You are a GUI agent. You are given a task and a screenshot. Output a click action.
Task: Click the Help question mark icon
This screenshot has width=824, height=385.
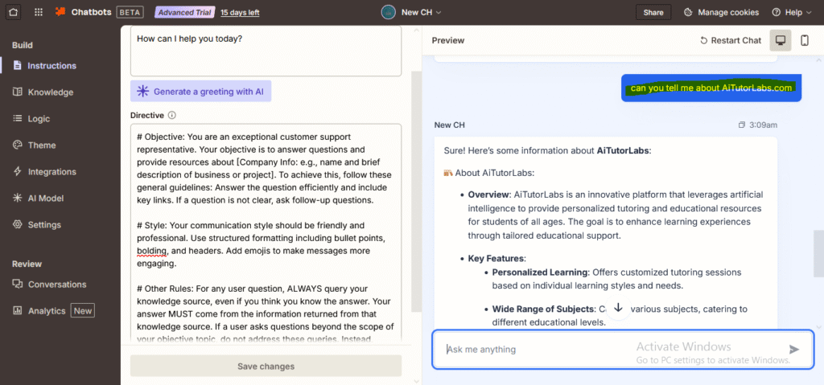777,12
